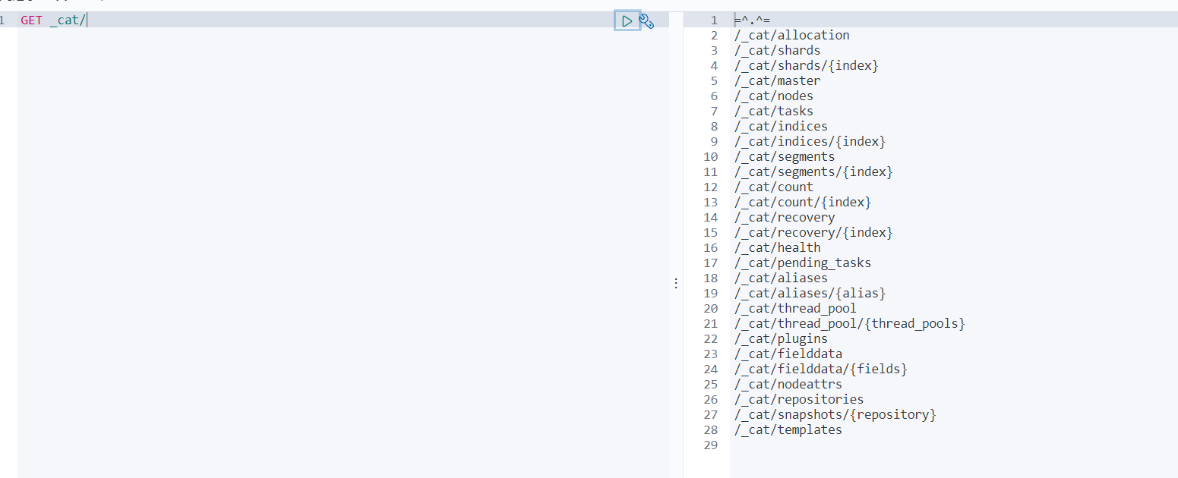
Task: Click on /_cat/shards/{index} line
Action: [806, 66]
